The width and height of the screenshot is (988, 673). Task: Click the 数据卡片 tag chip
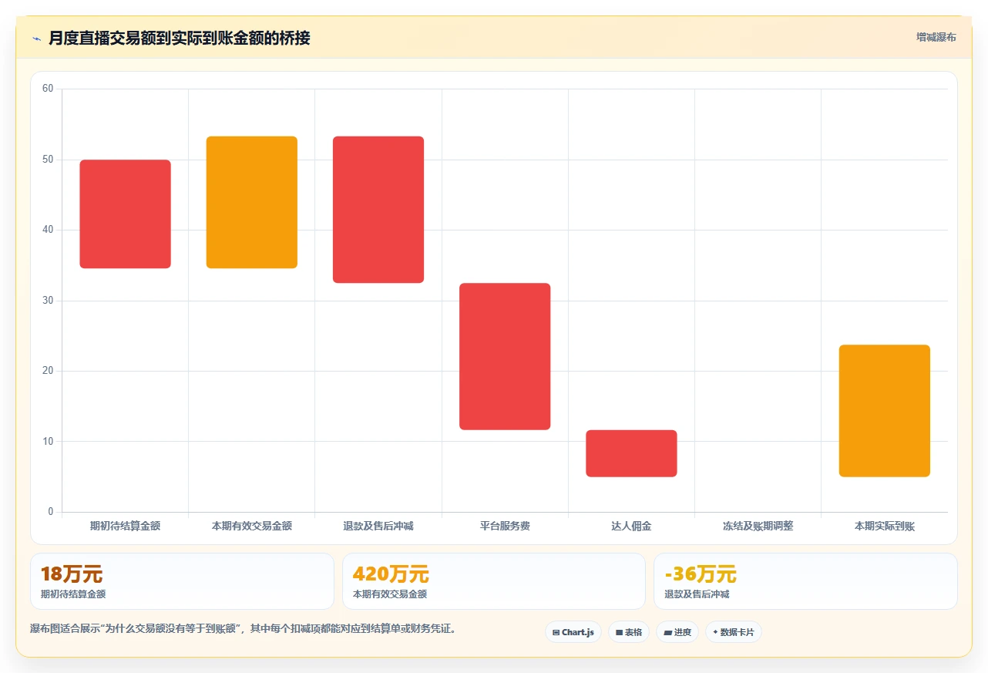734,632
